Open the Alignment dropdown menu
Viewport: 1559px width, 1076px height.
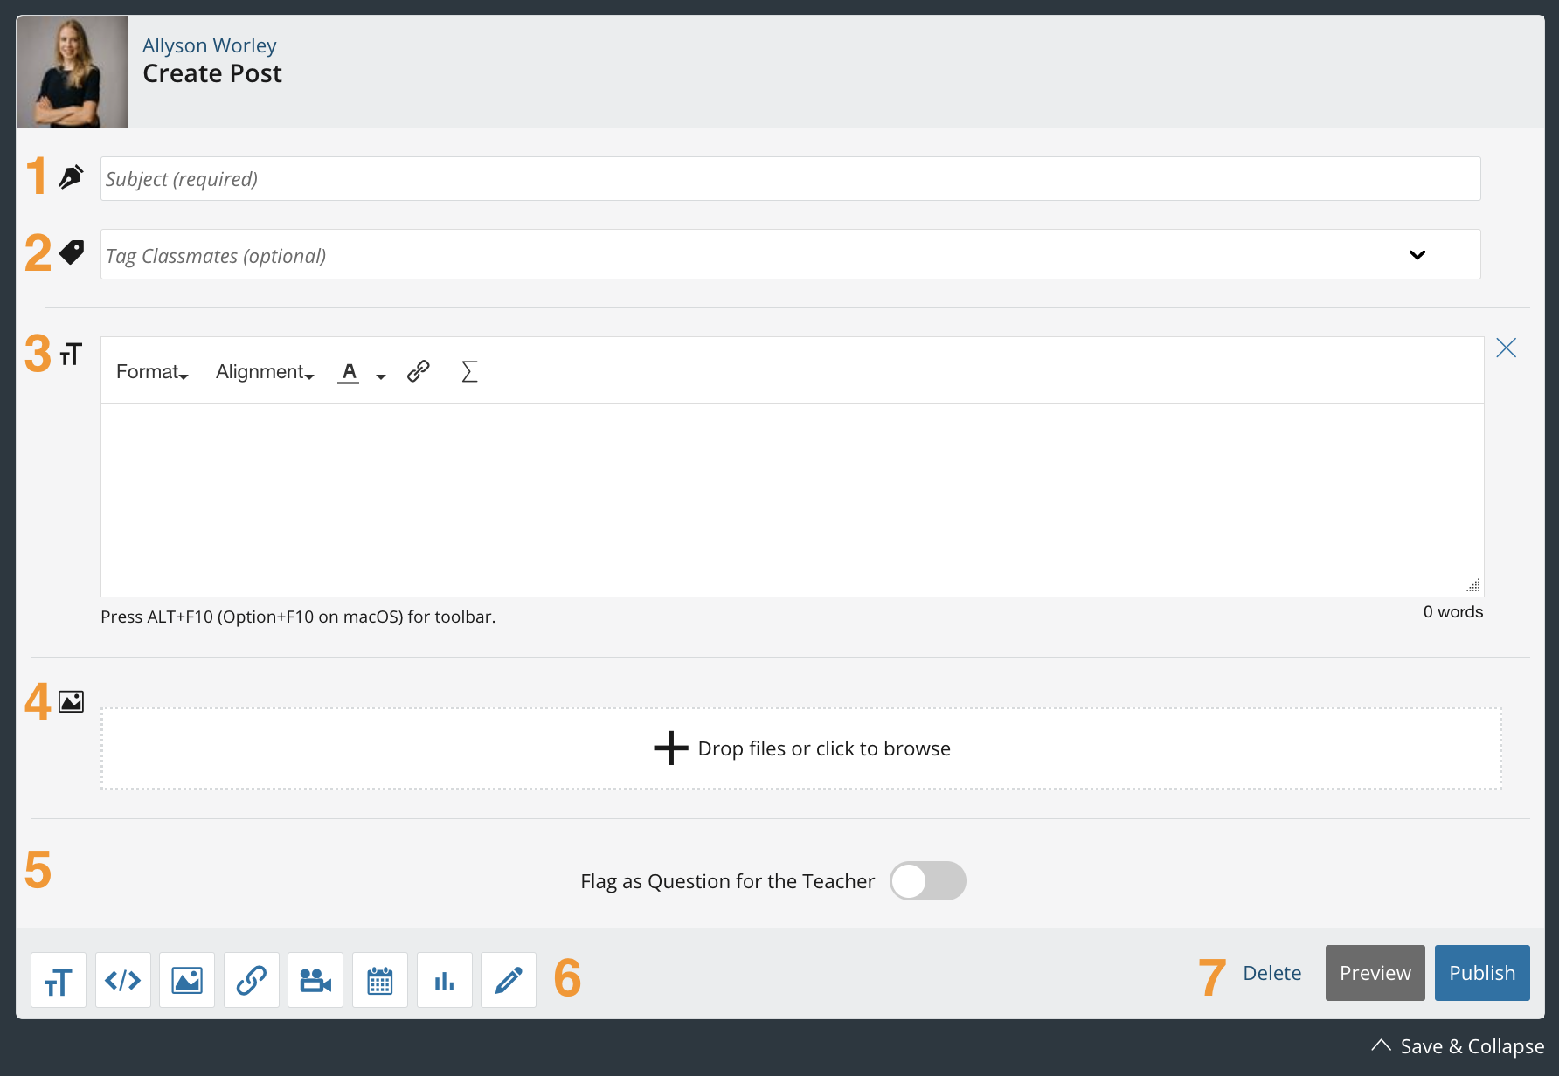[265, 372]
